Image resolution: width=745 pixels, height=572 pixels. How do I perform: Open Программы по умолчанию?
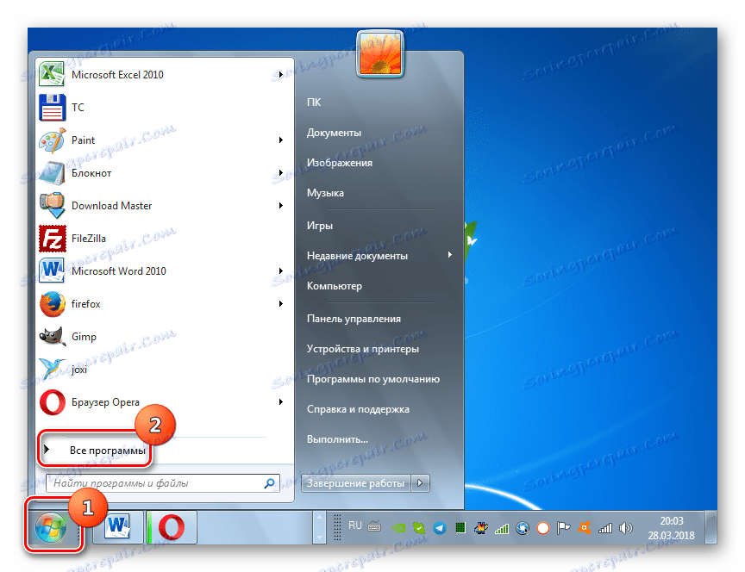(x=373, y=379)
